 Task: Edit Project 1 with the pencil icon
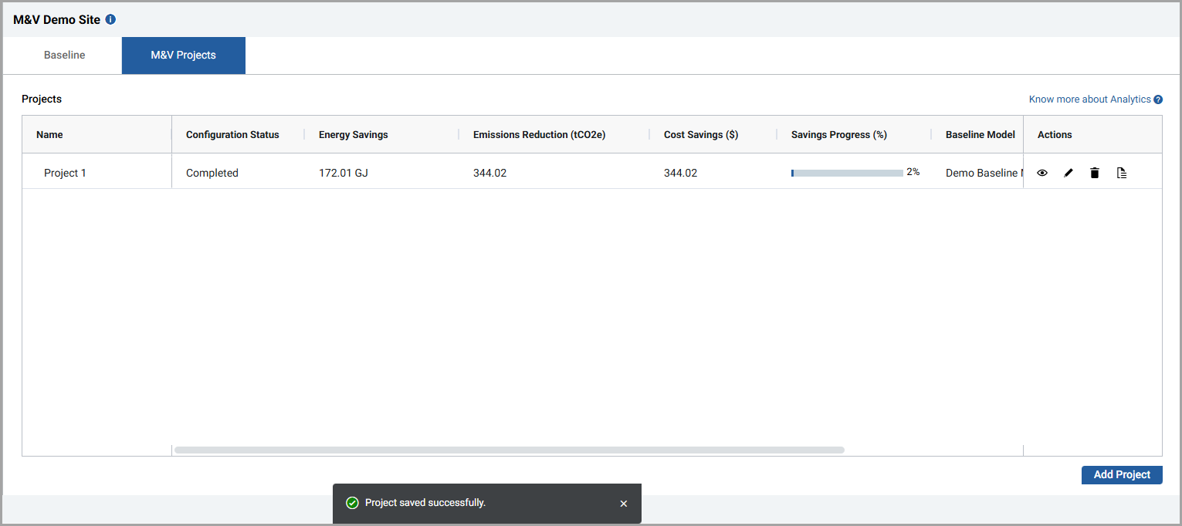pos(1069,174)
